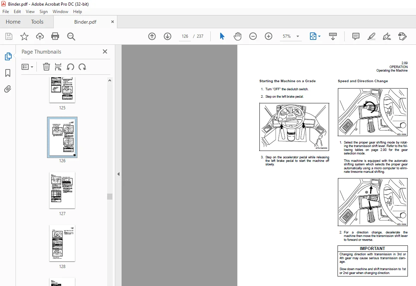Viewport: 416px width, 286px height.
Task: Click the print pages thumbnail tool icon
Action: (58, 67)
